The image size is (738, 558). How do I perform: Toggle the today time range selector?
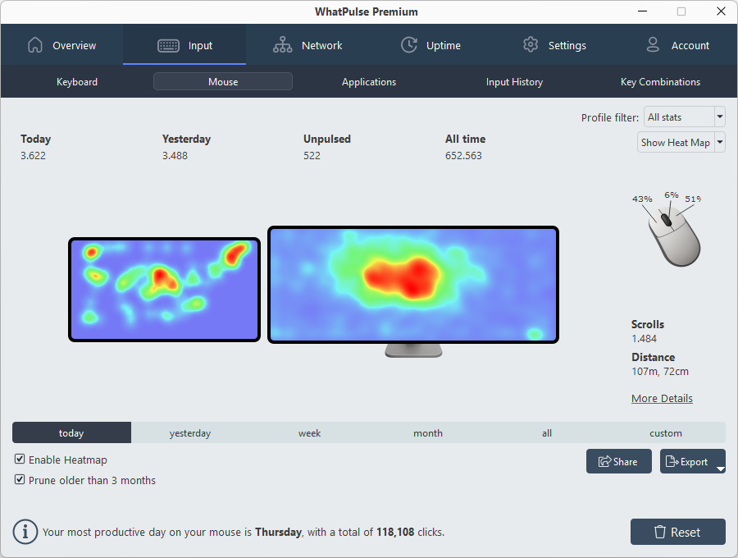[x=71, y=432]
